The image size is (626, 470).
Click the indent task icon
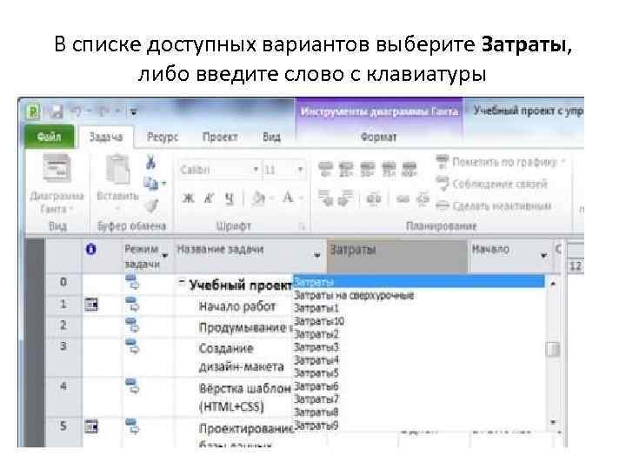tap(346, 198)
